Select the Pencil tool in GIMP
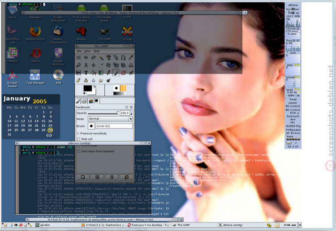336x231 pixels. 108,73
